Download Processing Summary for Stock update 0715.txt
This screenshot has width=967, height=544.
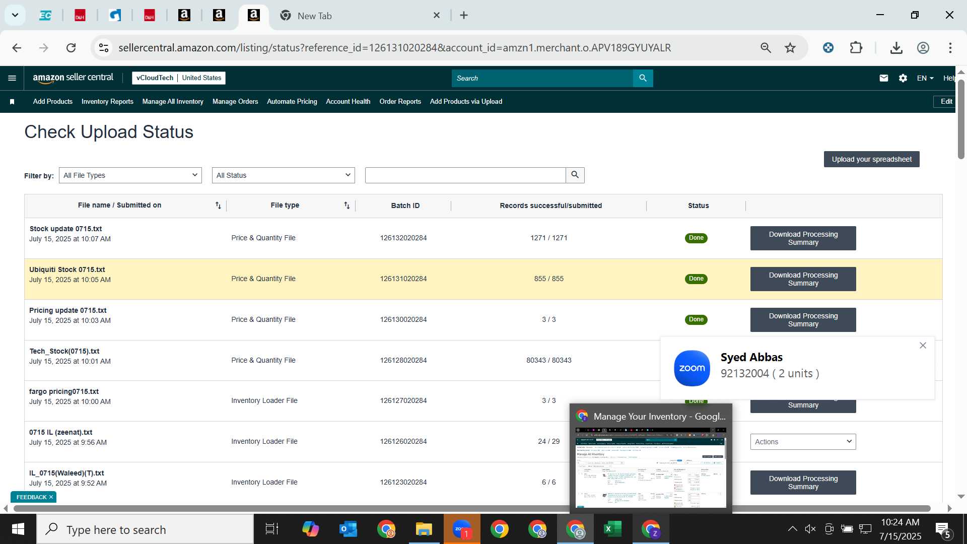pos(803,238)
